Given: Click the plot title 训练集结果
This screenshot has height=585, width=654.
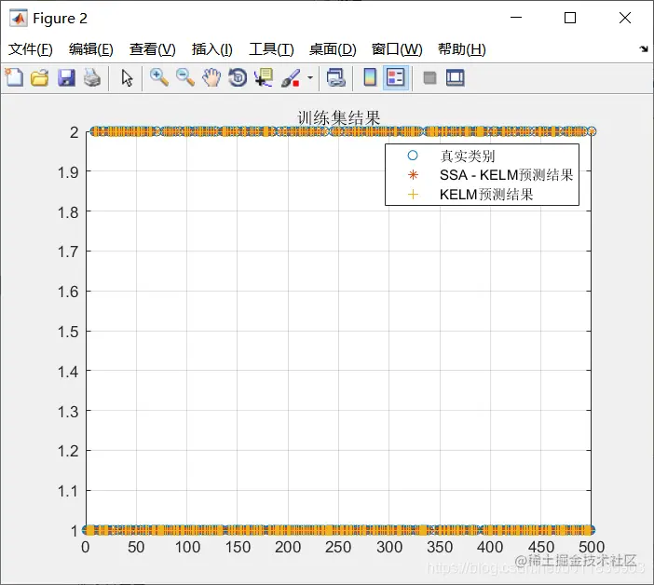Looking at the screenshot, I should click(339, 118).
